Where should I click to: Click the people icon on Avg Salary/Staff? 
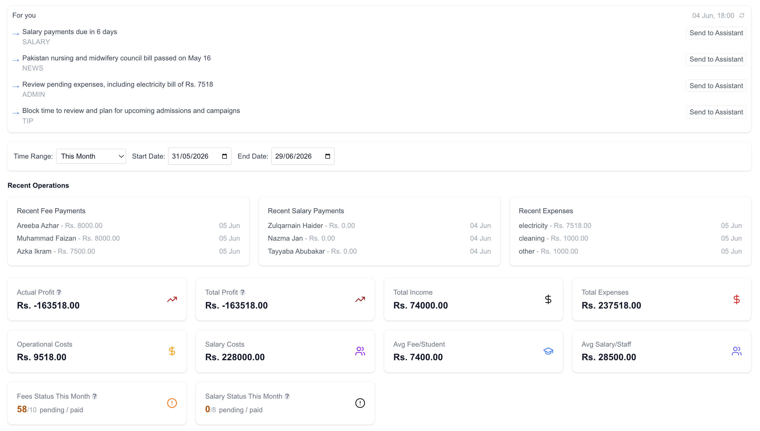click(736, 351)
